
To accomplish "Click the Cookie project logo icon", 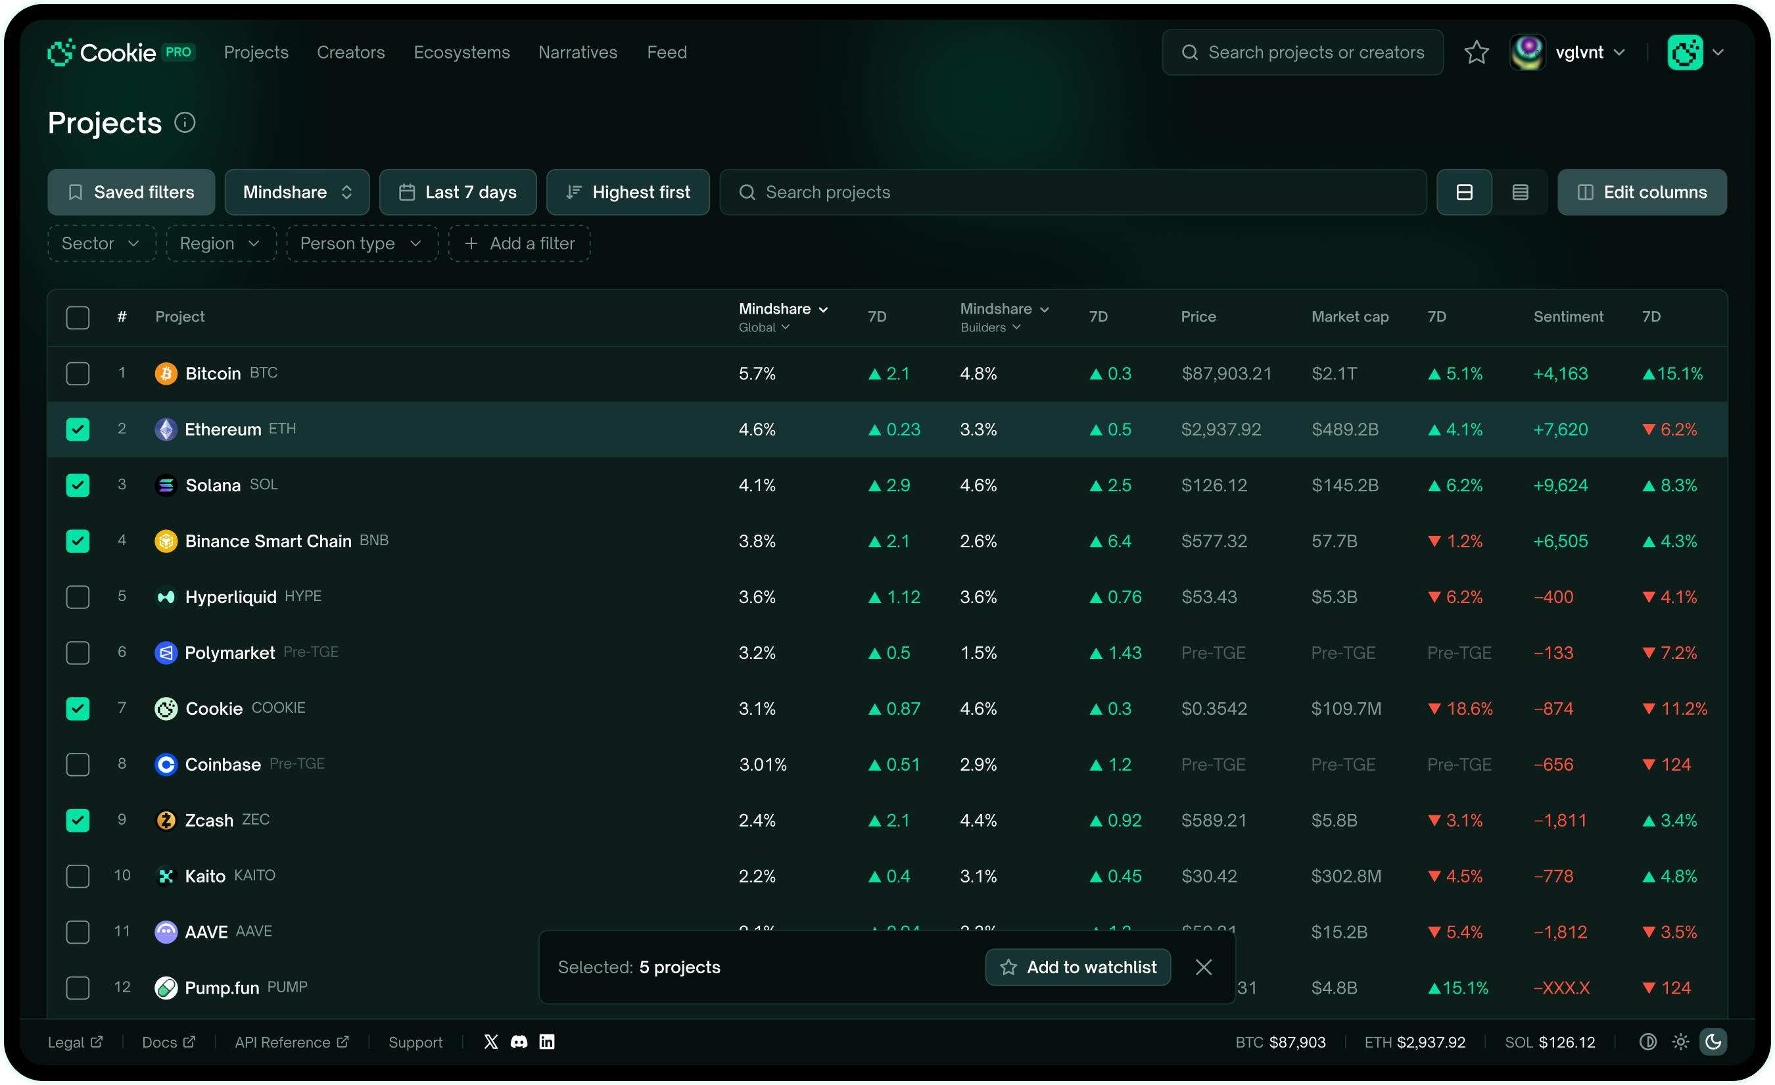I will coord(166,708).
